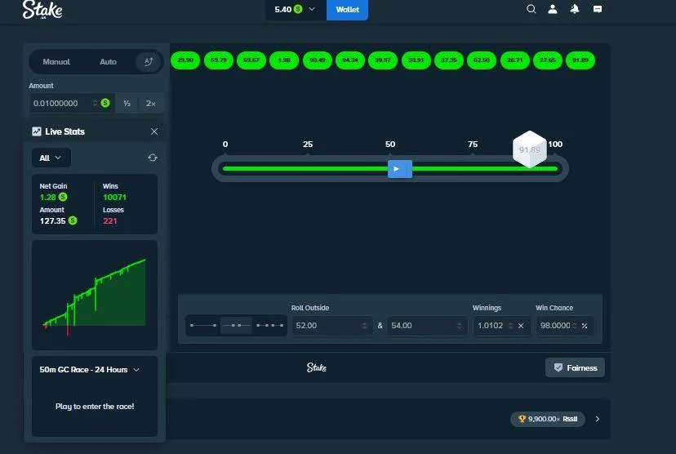Viewport: 676px width, 454px height.
Task: Open past result 90.49 pill
Action: (x=318, y=60)
